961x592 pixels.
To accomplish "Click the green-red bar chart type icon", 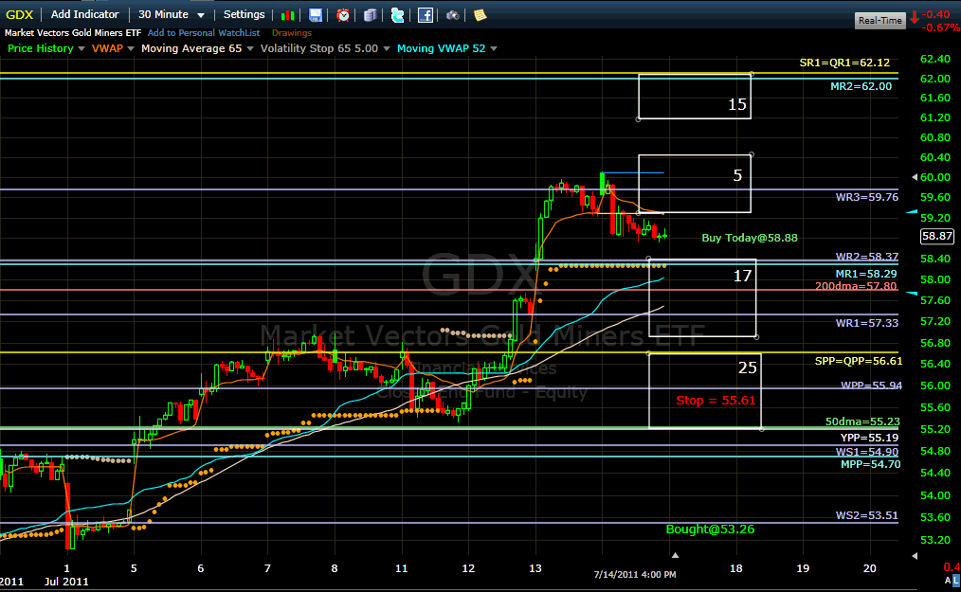I will [x=287, y=15].
